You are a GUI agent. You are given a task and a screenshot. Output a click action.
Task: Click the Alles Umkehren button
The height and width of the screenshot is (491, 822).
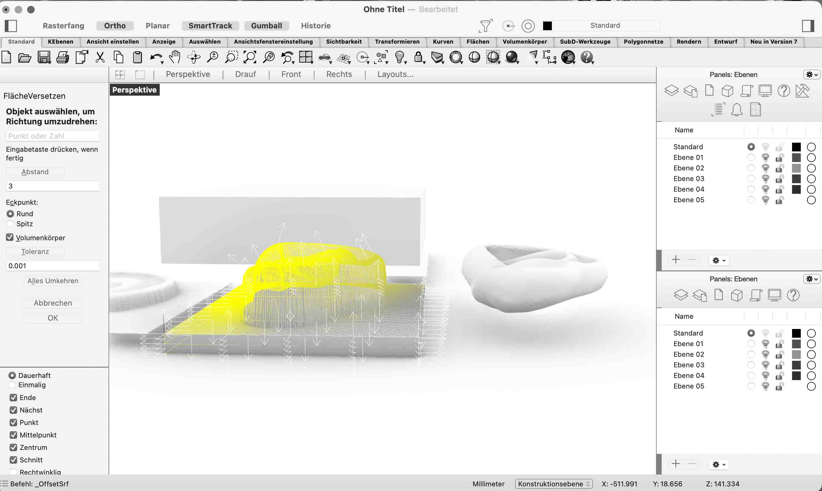53,281
